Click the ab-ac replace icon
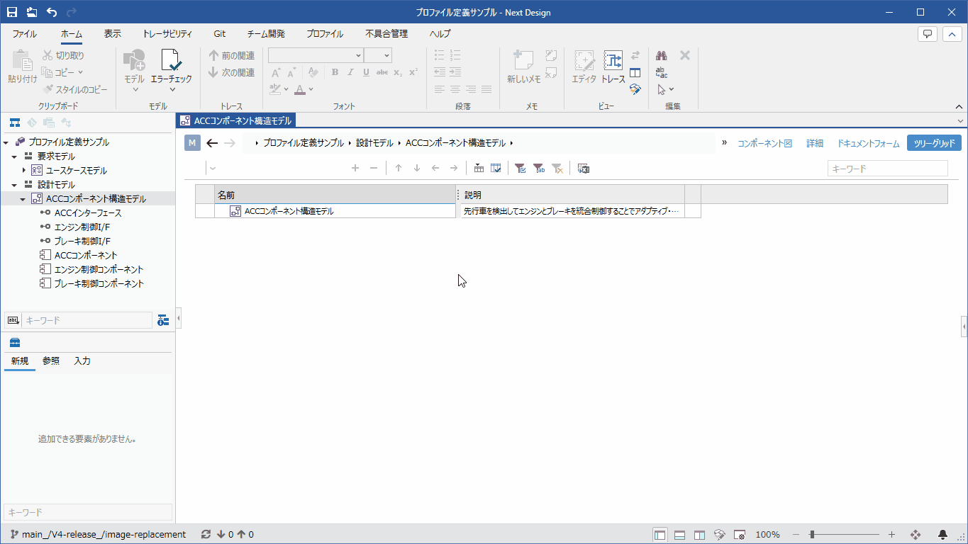The height and width of the screenshot is (544, 968). [x=662, y=72]
